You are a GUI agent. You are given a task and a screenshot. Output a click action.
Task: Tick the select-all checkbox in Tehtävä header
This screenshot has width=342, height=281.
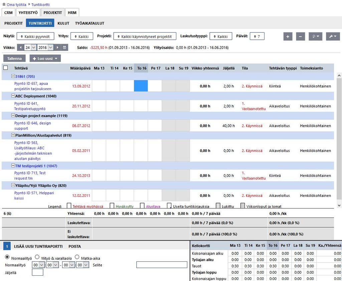6,68
